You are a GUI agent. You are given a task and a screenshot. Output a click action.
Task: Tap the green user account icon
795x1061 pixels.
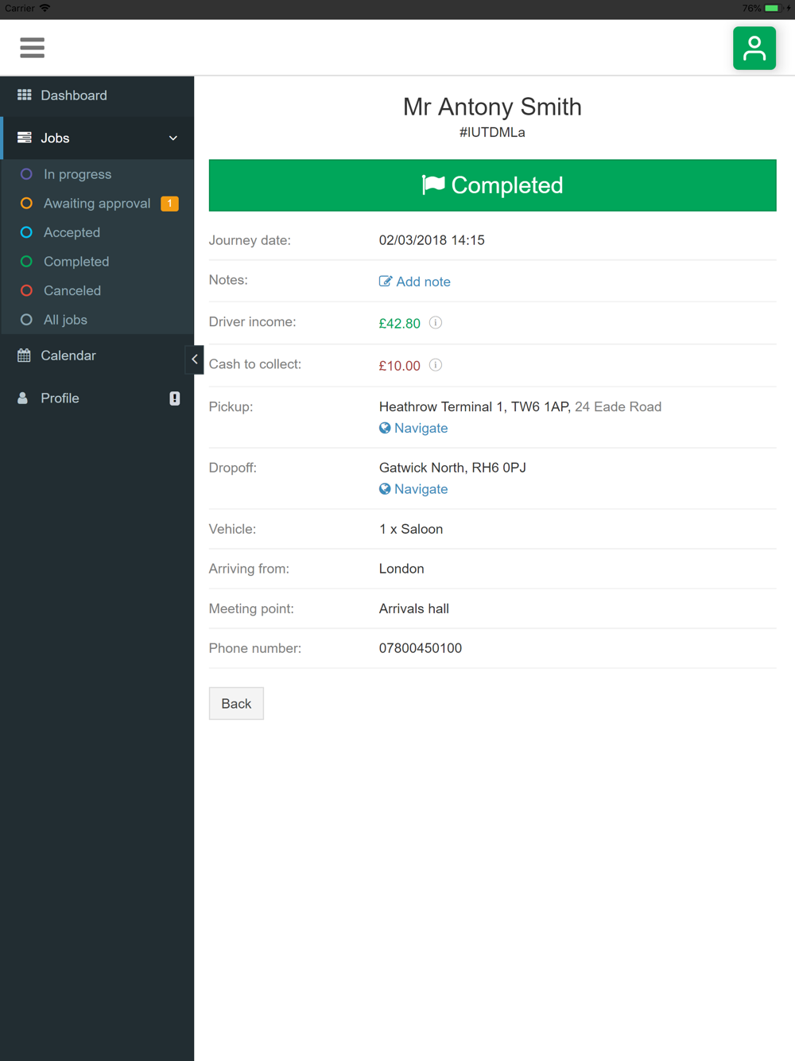tap(754, 49)
